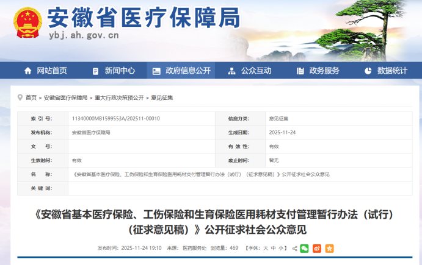Open 公众互动 menu item
Viewport: 422px width, 265px height.
click(256, 71)
